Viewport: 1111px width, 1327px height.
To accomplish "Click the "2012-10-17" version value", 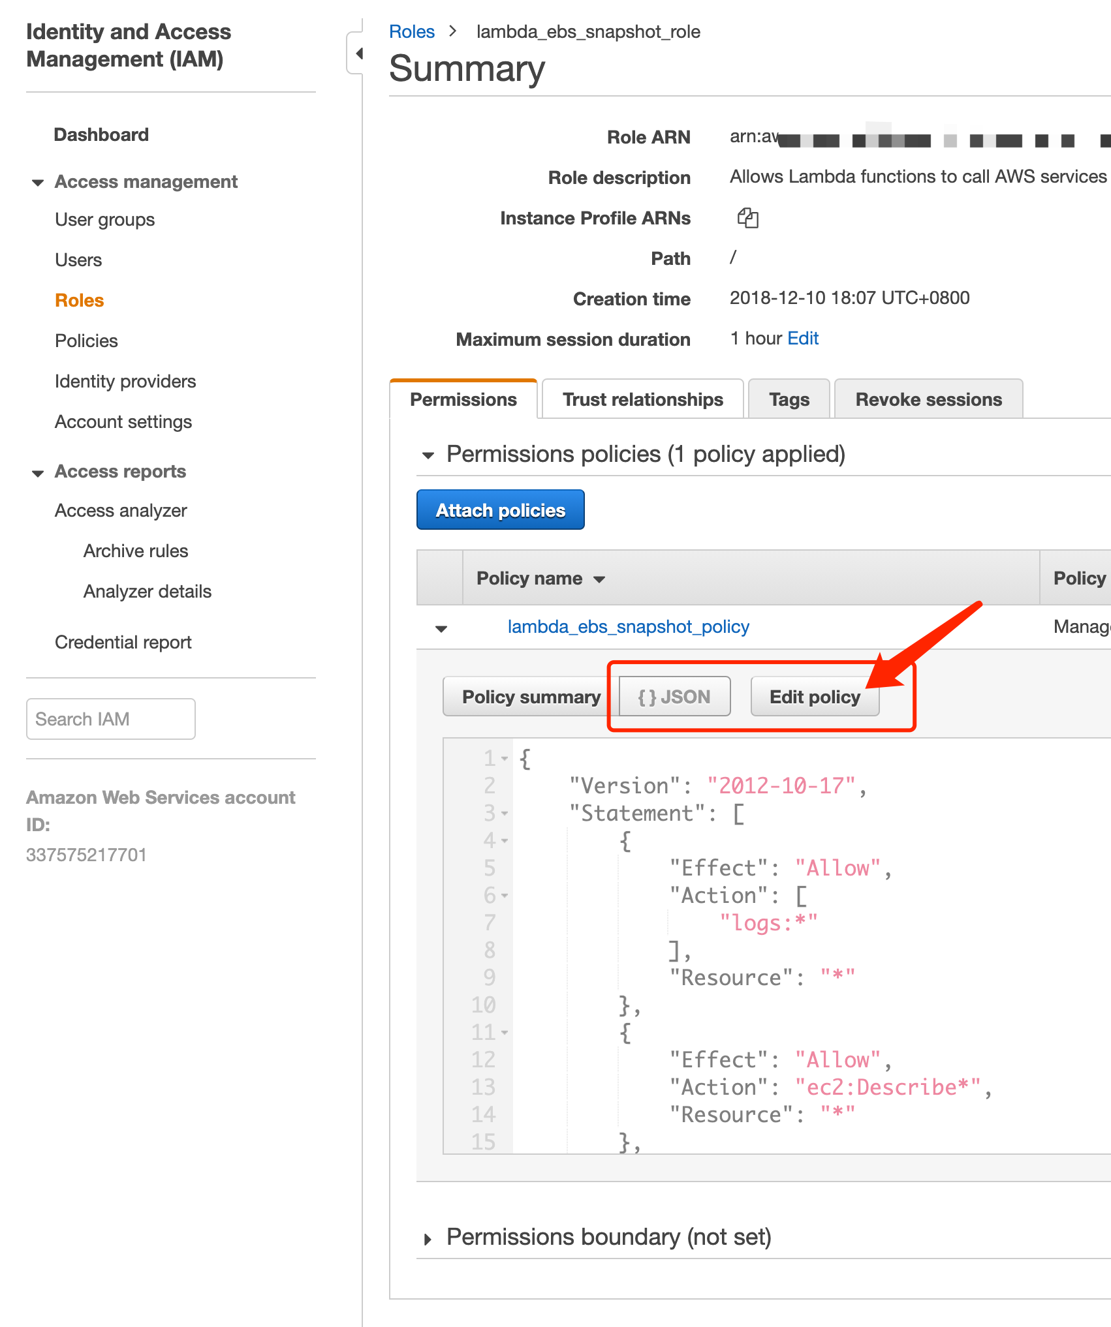I will pos(781,786).
